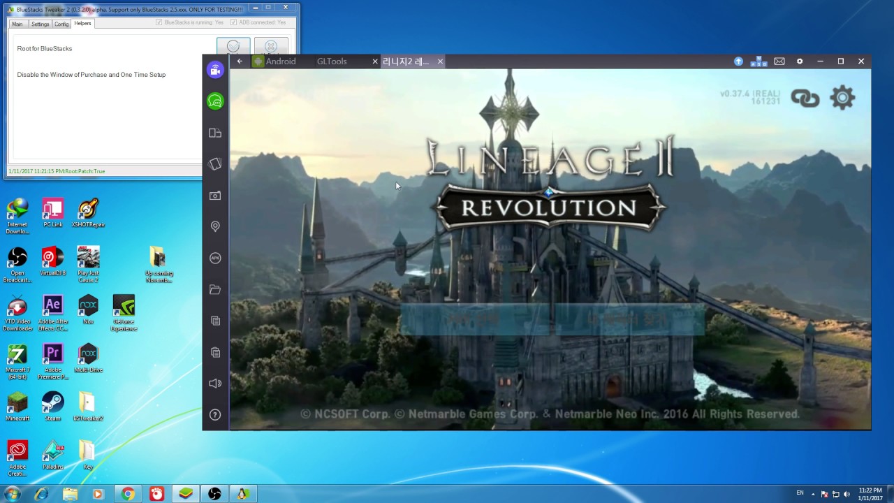Open the Play Just Cause 2 desktop icon
894x503 pixels.
88,265
